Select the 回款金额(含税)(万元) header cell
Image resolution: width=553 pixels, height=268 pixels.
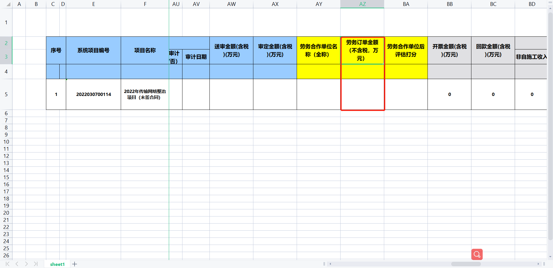pyautogui.click(x=493, y=50)
